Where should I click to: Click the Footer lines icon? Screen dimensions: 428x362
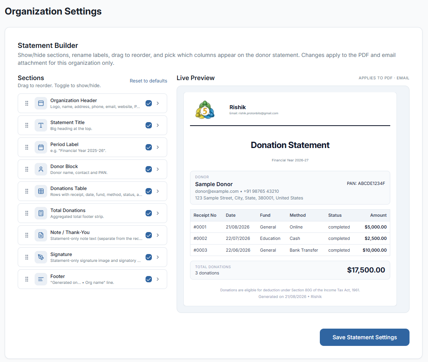41,279
